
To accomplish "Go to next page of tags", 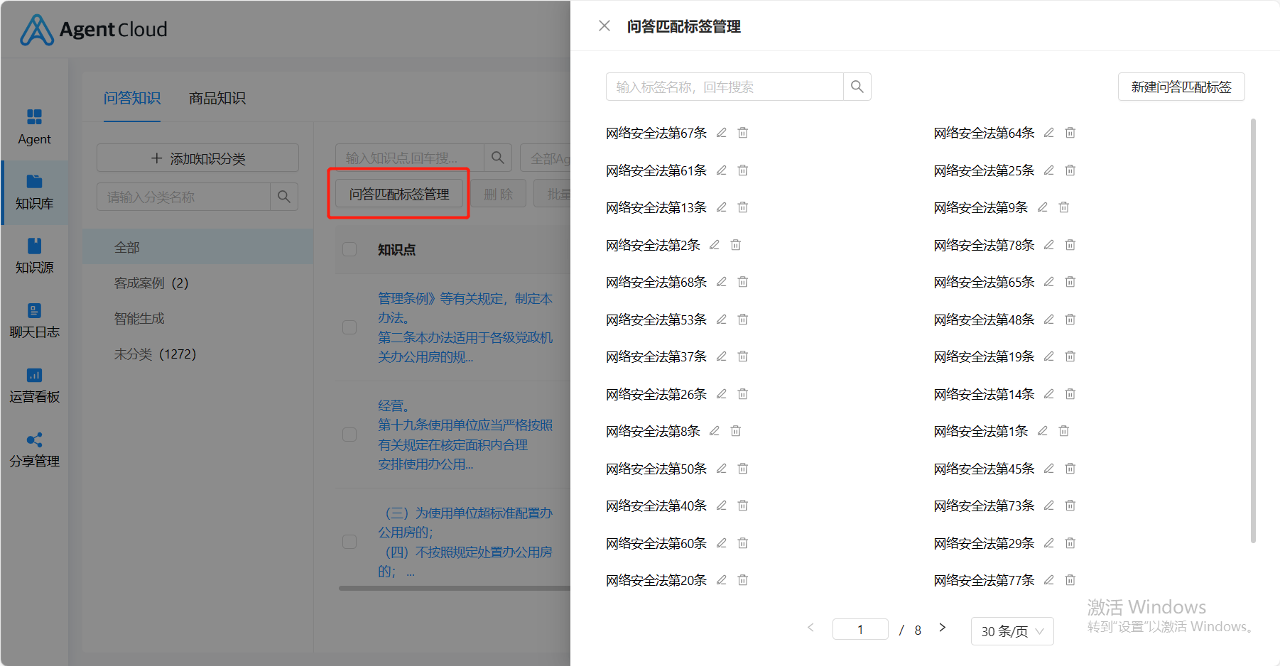I will [x=942, y=628].
